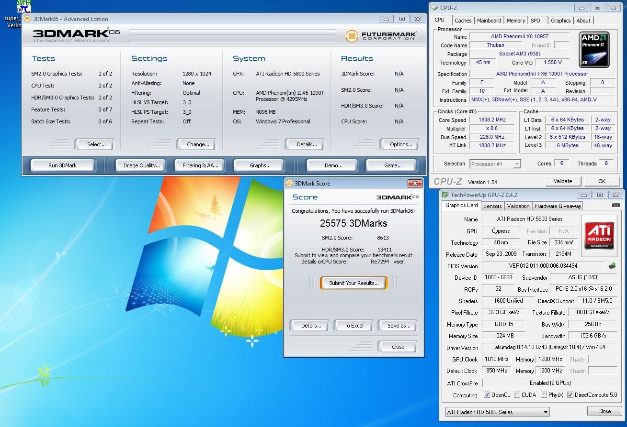Click the Demo... button

click(x=333, y=165)
